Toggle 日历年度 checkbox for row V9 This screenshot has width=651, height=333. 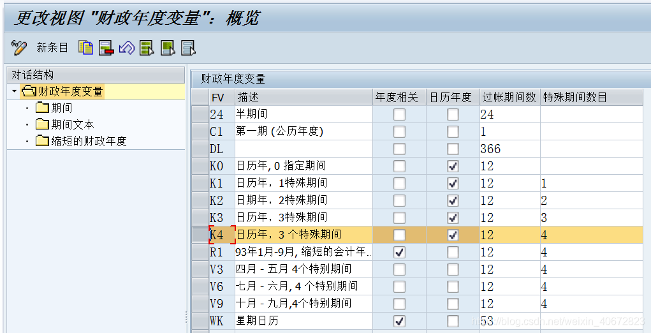453,304
